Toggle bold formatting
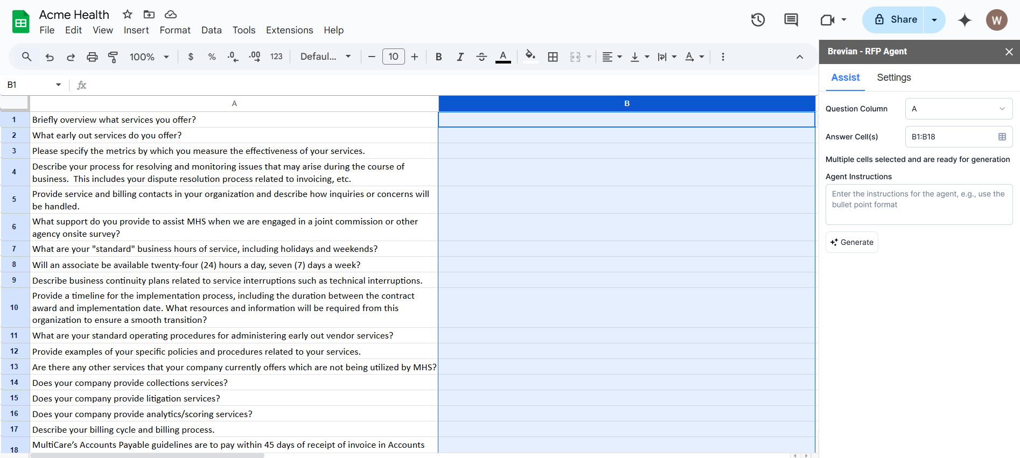 coord(438,57)
